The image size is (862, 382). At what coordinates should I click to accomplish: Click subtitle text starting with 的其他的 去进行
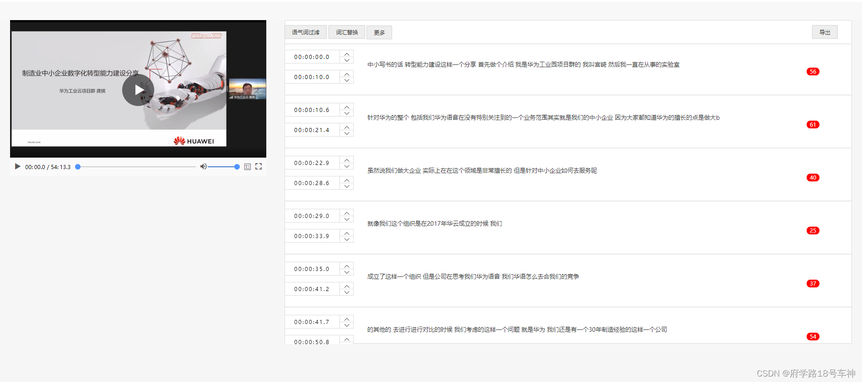[x=517, y=329]
